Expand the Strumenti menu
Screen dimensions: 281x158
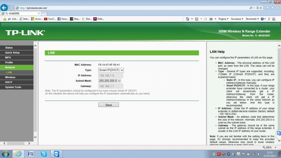[252, 19]
